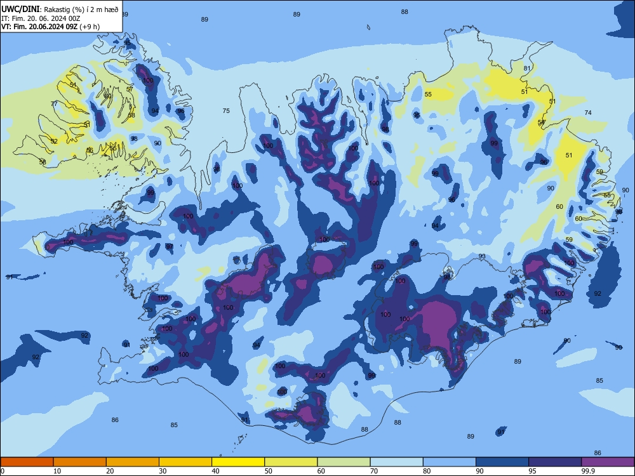This screenshot has height=476, width=635.
Task: Click the '75' humidity value on the map
Action: [x=226, y=111]
